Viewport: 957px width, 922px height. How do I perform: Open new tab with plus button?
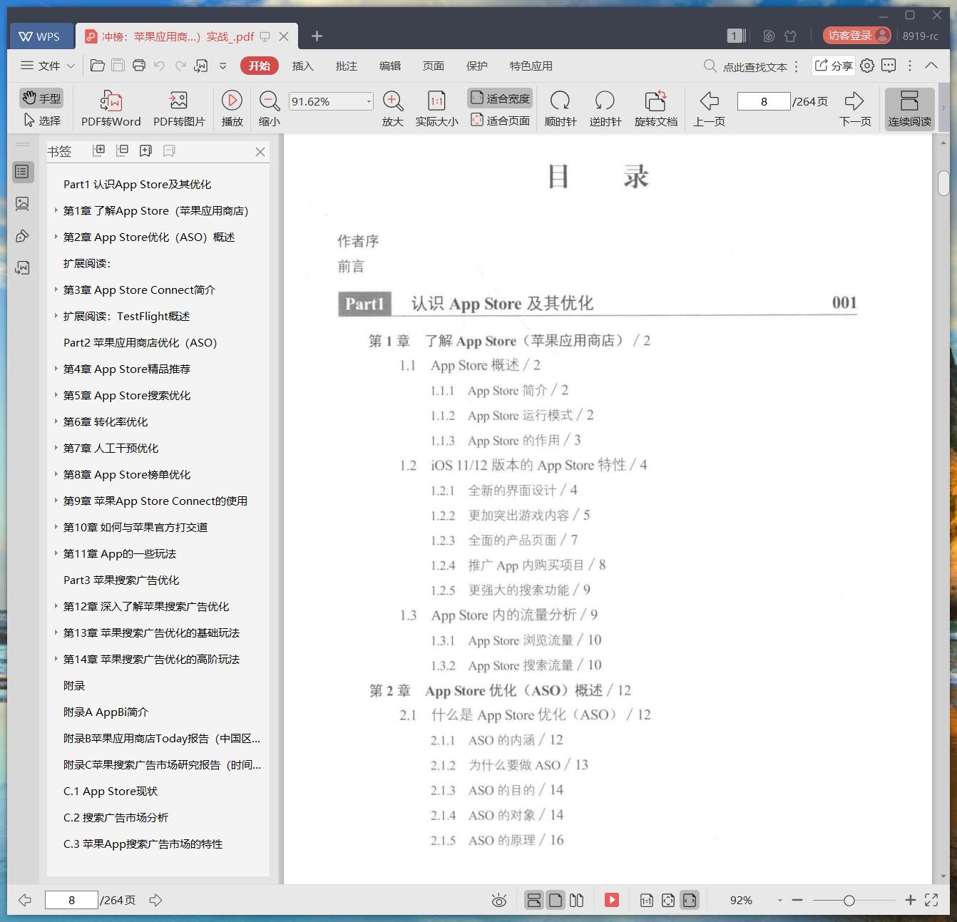click(x=317, y=36)
